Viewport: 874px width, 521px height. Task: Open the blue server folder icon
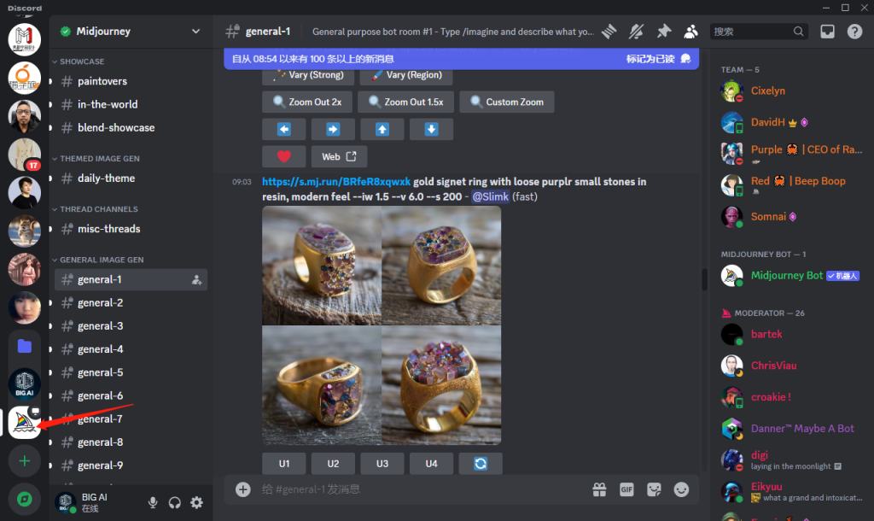pos(25,347)
